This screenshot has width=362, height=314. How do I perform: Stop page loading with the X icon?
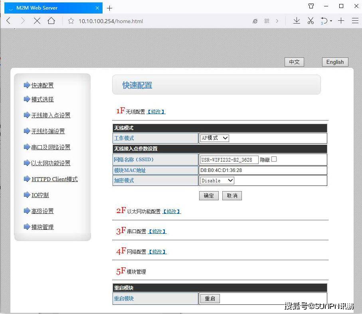pos(37,21)
